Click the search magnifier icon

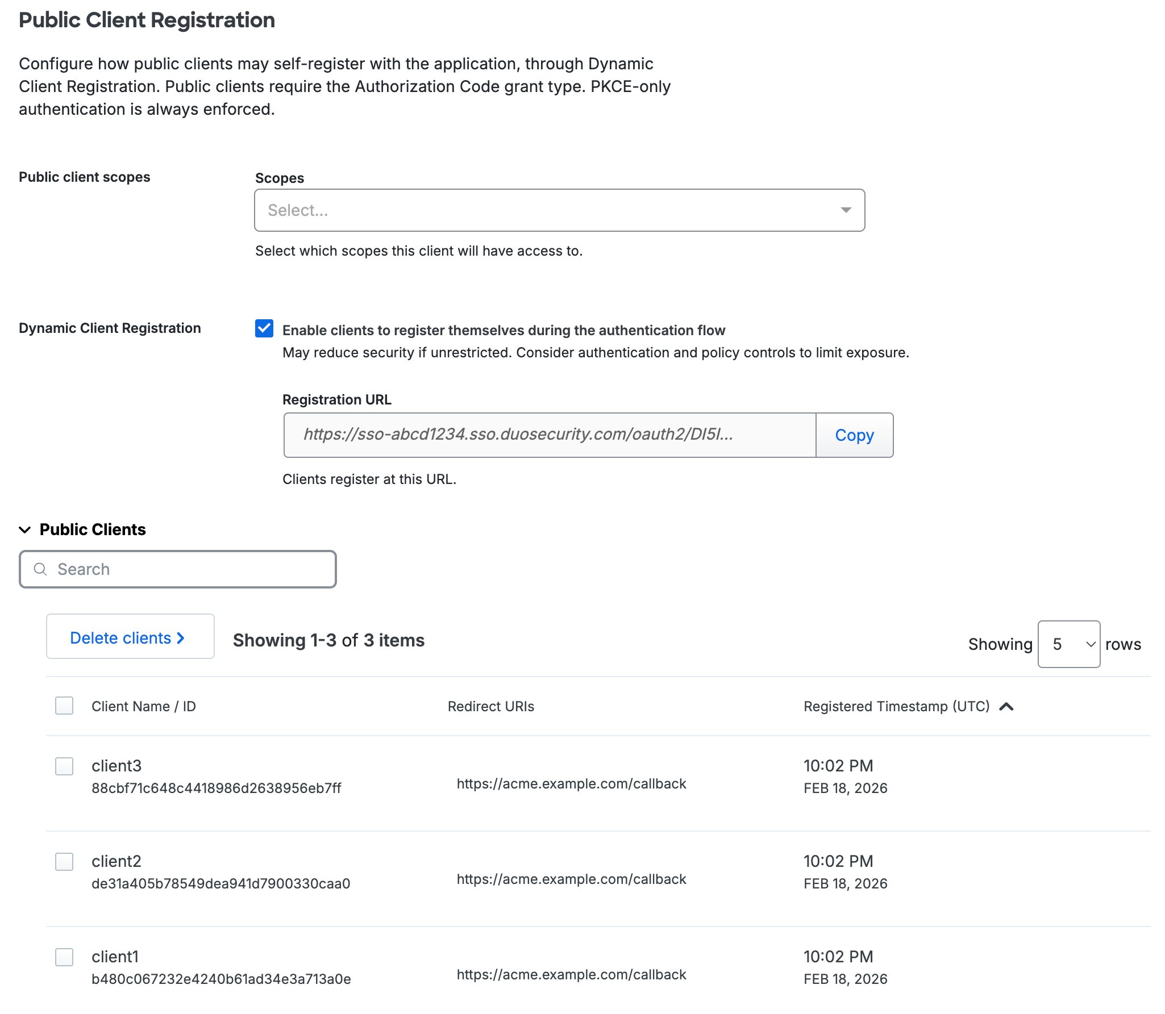(x=40, y=569)
